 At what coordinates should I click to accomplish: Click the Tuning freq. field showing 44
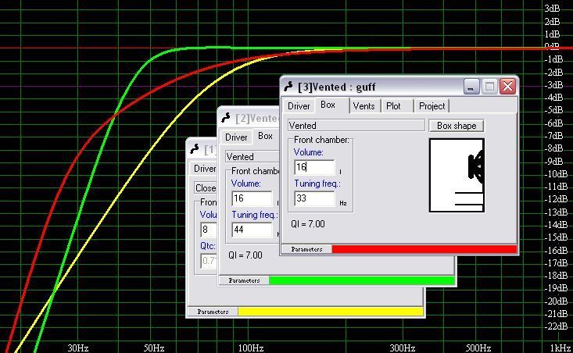coord(252,230)
